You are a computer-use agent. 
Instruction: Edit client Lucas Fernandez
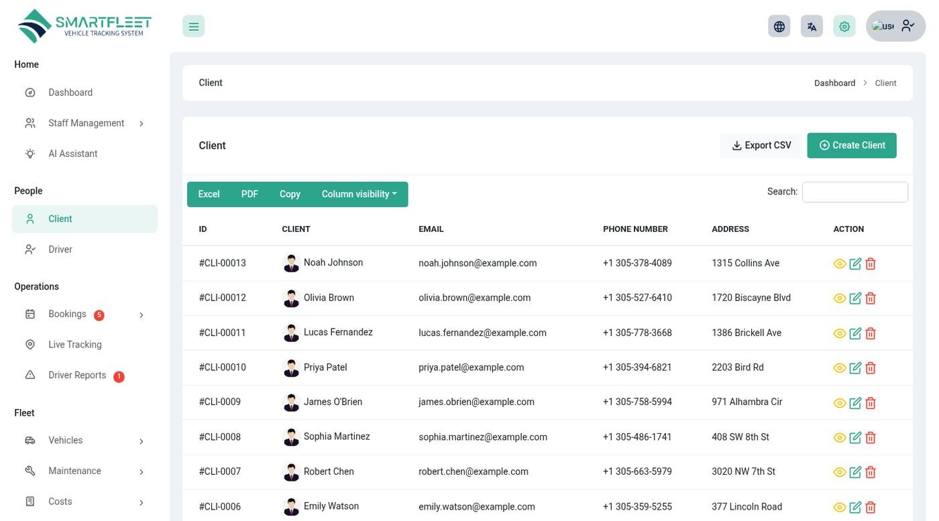(x=855, y=333)
